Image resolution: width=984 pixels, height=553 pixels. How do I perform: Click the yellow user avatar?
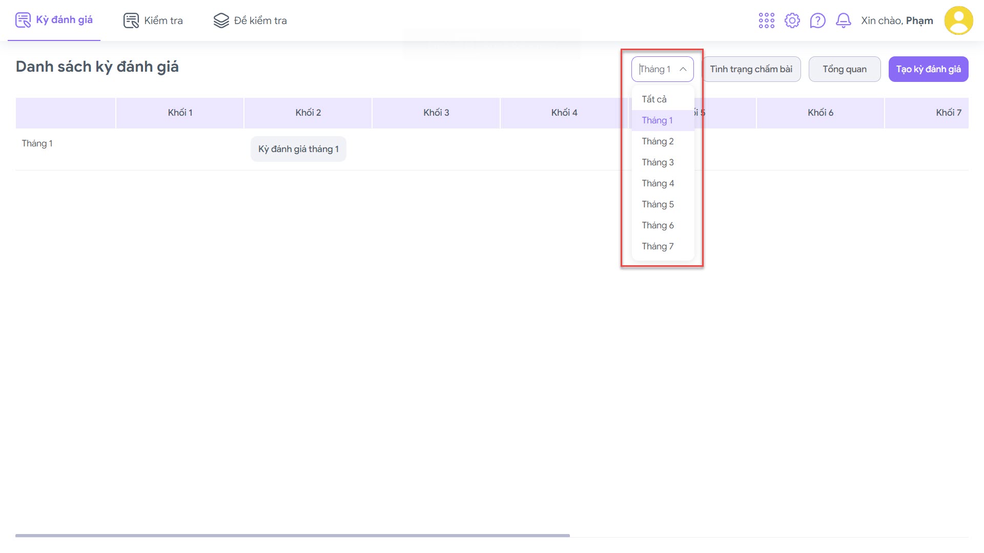tap(958, 20)
